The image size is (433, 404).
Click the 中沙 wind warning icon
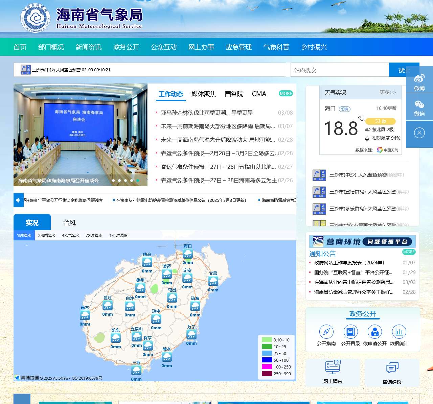[x=319, y=175]
